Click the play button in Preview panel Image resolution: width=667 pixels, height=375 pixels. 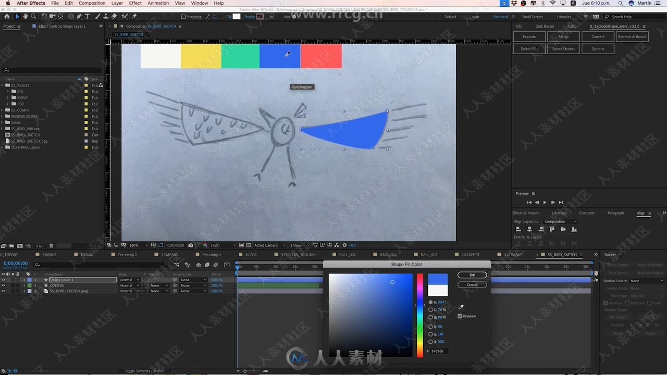[x=545, y=202]
